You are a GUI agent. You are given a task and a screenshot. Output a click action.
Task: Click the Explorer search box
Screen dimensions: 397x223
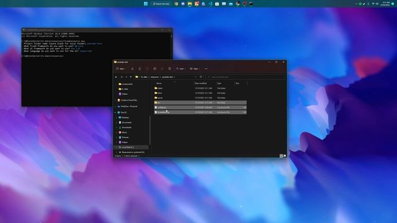tap(246, 77)
